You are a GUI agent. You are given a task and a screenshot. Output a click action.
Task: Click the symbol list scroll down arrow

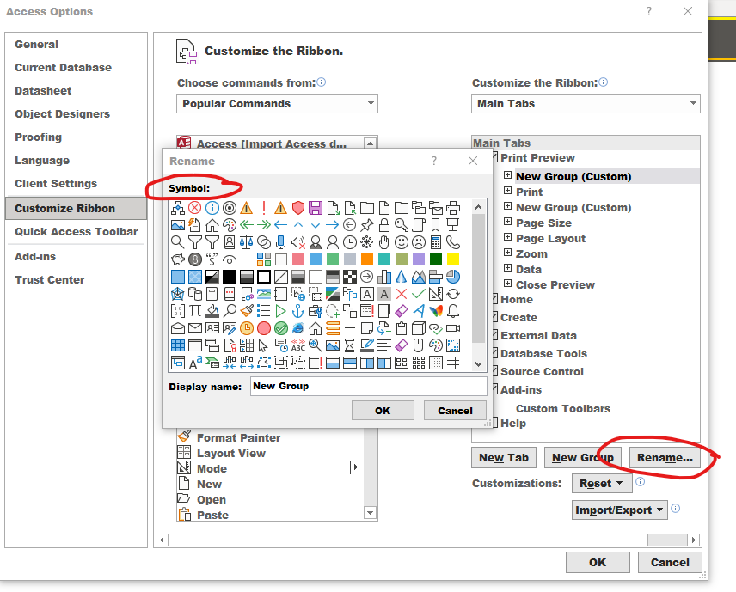click(x=478, y=364)
